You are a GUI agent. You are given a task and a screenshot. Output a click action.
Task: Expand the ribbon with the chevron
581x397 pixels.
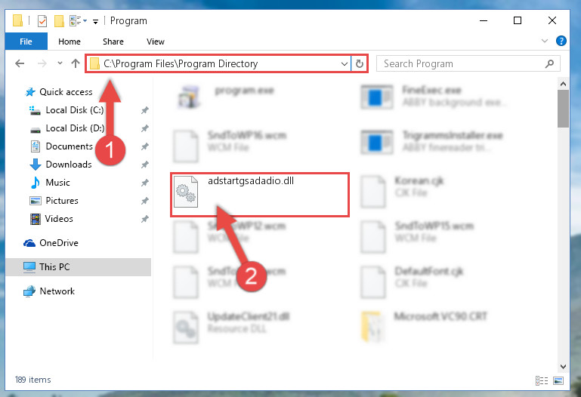coord(544,41)
